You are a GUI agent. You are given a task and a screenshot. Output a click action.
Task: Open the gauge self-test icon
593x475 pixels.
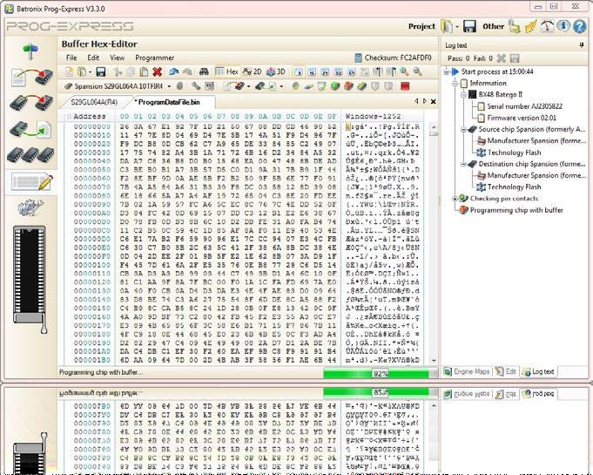click(x=547, y=26)
